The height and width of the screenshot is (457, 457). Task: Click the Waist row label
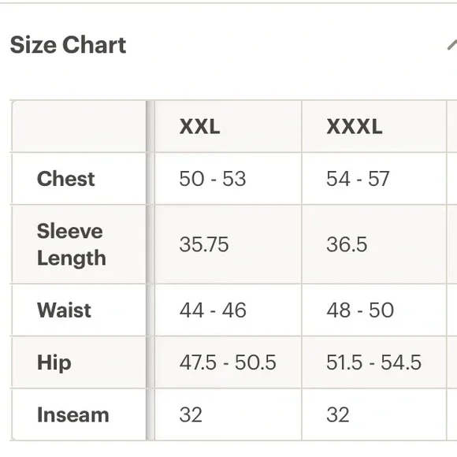[x=64, y=310]
